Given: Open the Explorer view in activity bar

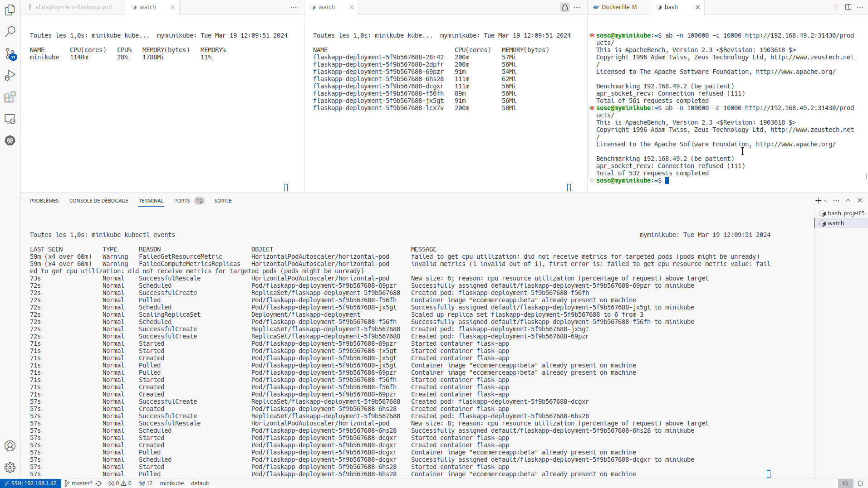Looking at the screenshot, I should click(x=10, y=10).
